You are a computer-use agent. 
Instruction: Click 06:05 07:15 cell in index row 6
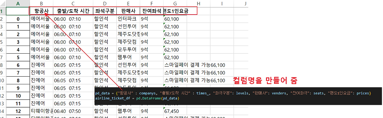(73, 65)
